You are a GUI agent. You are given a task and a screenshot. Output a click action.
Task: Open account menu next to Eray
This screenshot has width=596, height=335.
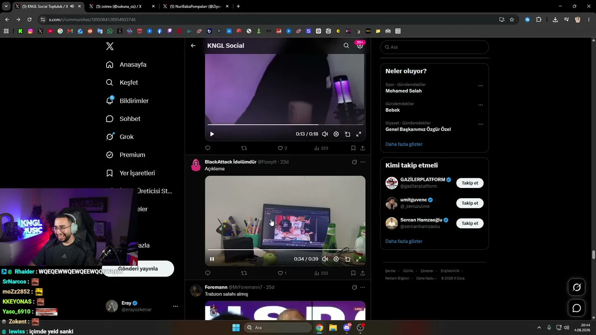pos(176,306)
